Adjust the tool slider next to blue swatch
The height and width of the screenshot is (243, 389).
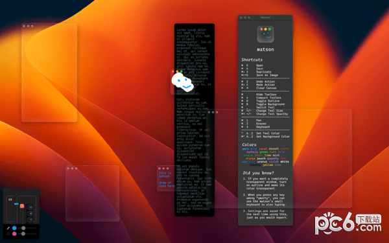tap(27, 228)
